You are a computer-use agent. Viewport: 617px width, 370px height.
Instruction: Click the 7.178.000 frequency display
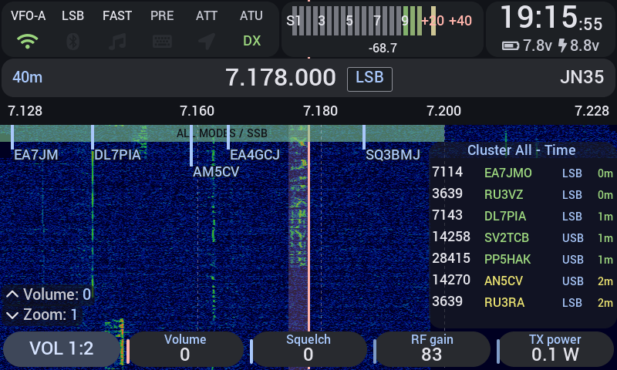tap(281, 77)
